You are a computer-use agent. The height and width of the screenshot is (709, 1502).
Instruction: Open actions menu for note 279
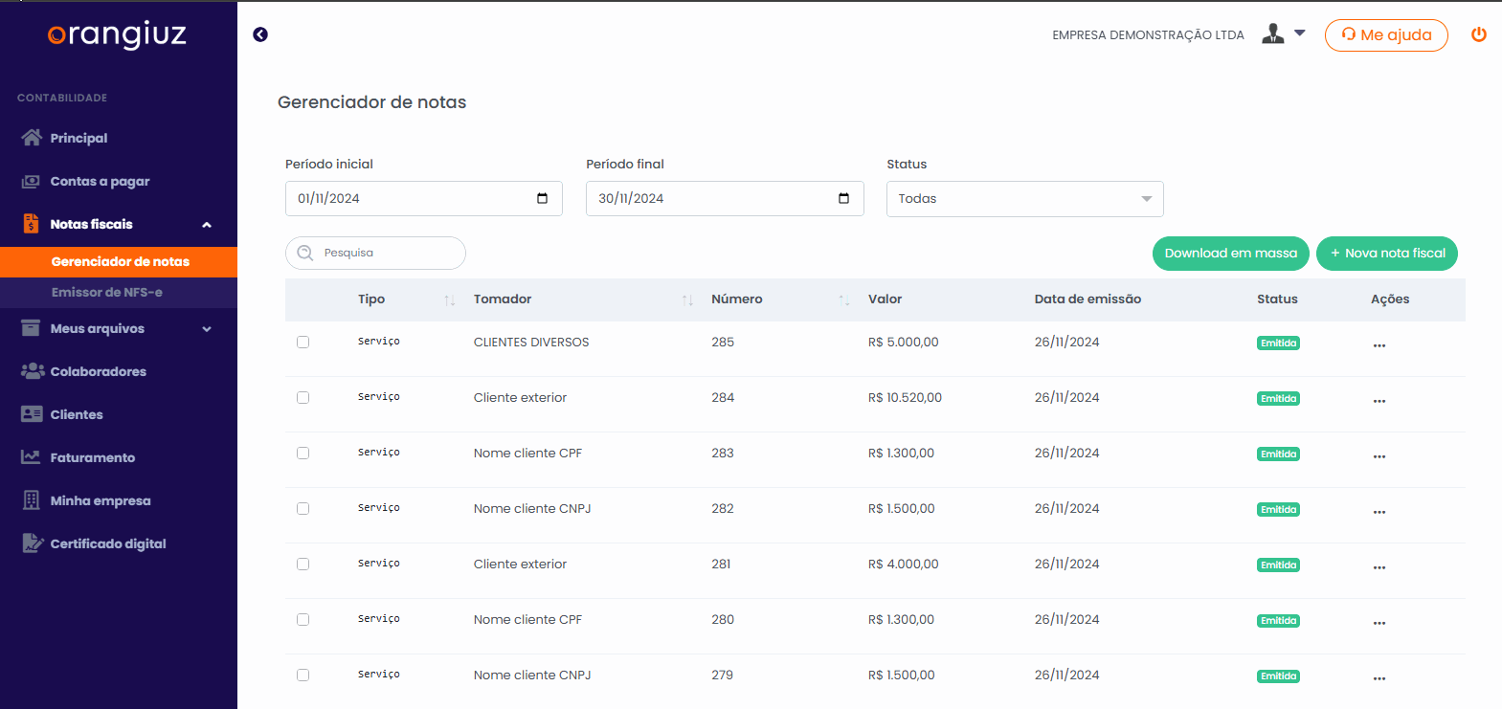point(1379,678)
